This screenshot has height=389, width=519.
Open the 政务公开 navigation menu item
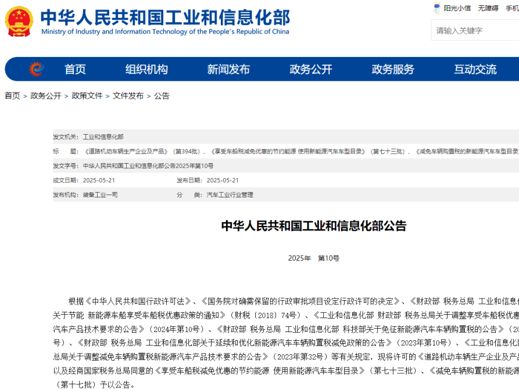coord(311,70)
